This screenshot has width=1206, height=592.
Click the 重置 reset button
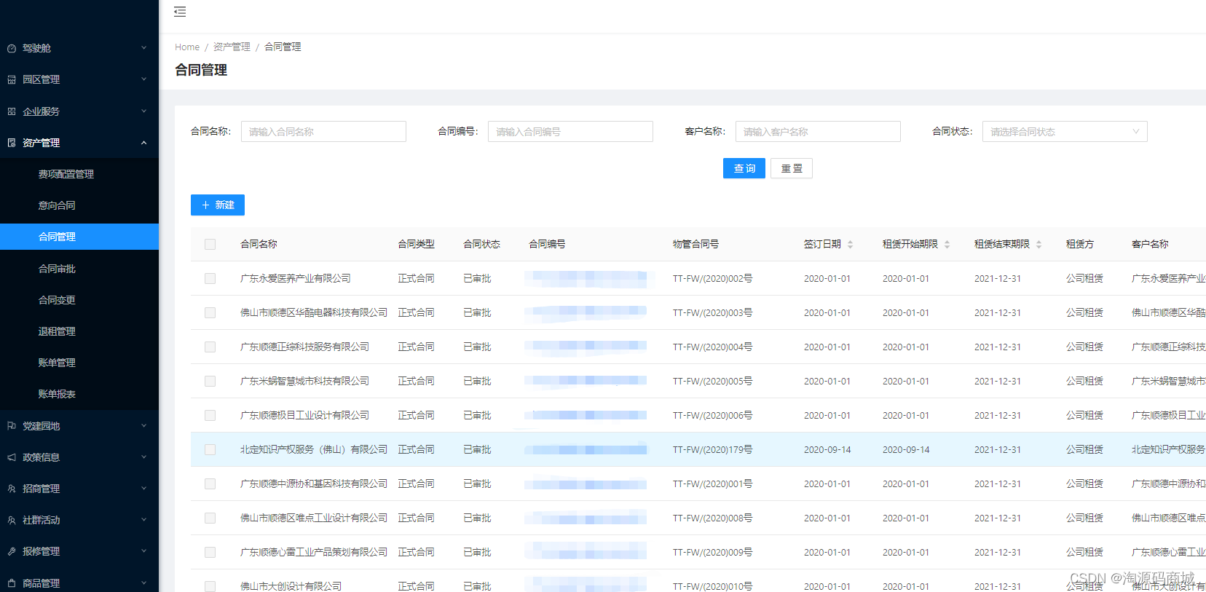(x=792, y=168)
